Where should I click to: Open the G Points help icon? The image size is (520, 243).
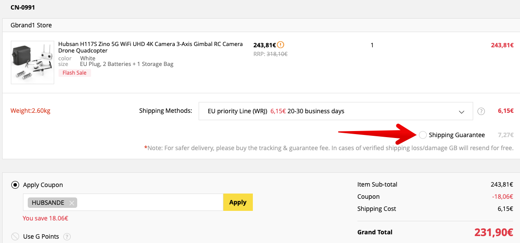click(67, 236)
